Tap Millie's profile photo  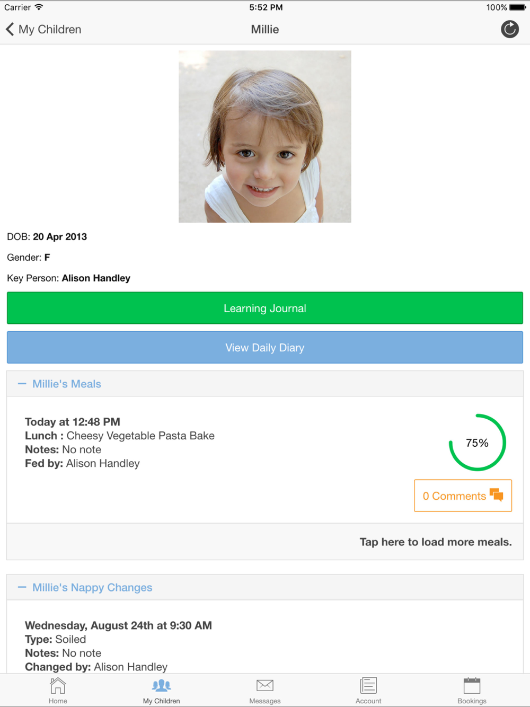click(265, 137)
